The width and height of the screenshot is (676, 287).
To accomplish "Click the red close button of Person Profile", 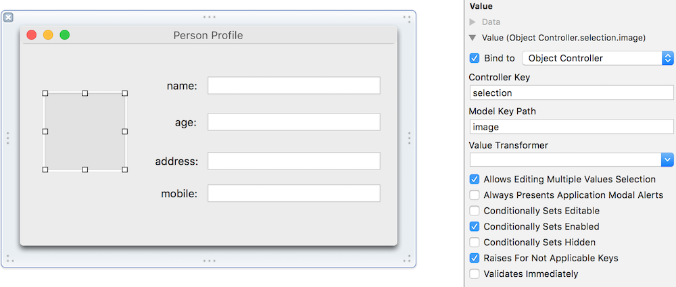I will pyautogui.click(x=32, y=35).
